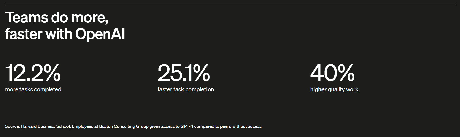Click 'given access to' in the footnote
The height and width of the screenshot is (137, 460).
pos(164,126)
